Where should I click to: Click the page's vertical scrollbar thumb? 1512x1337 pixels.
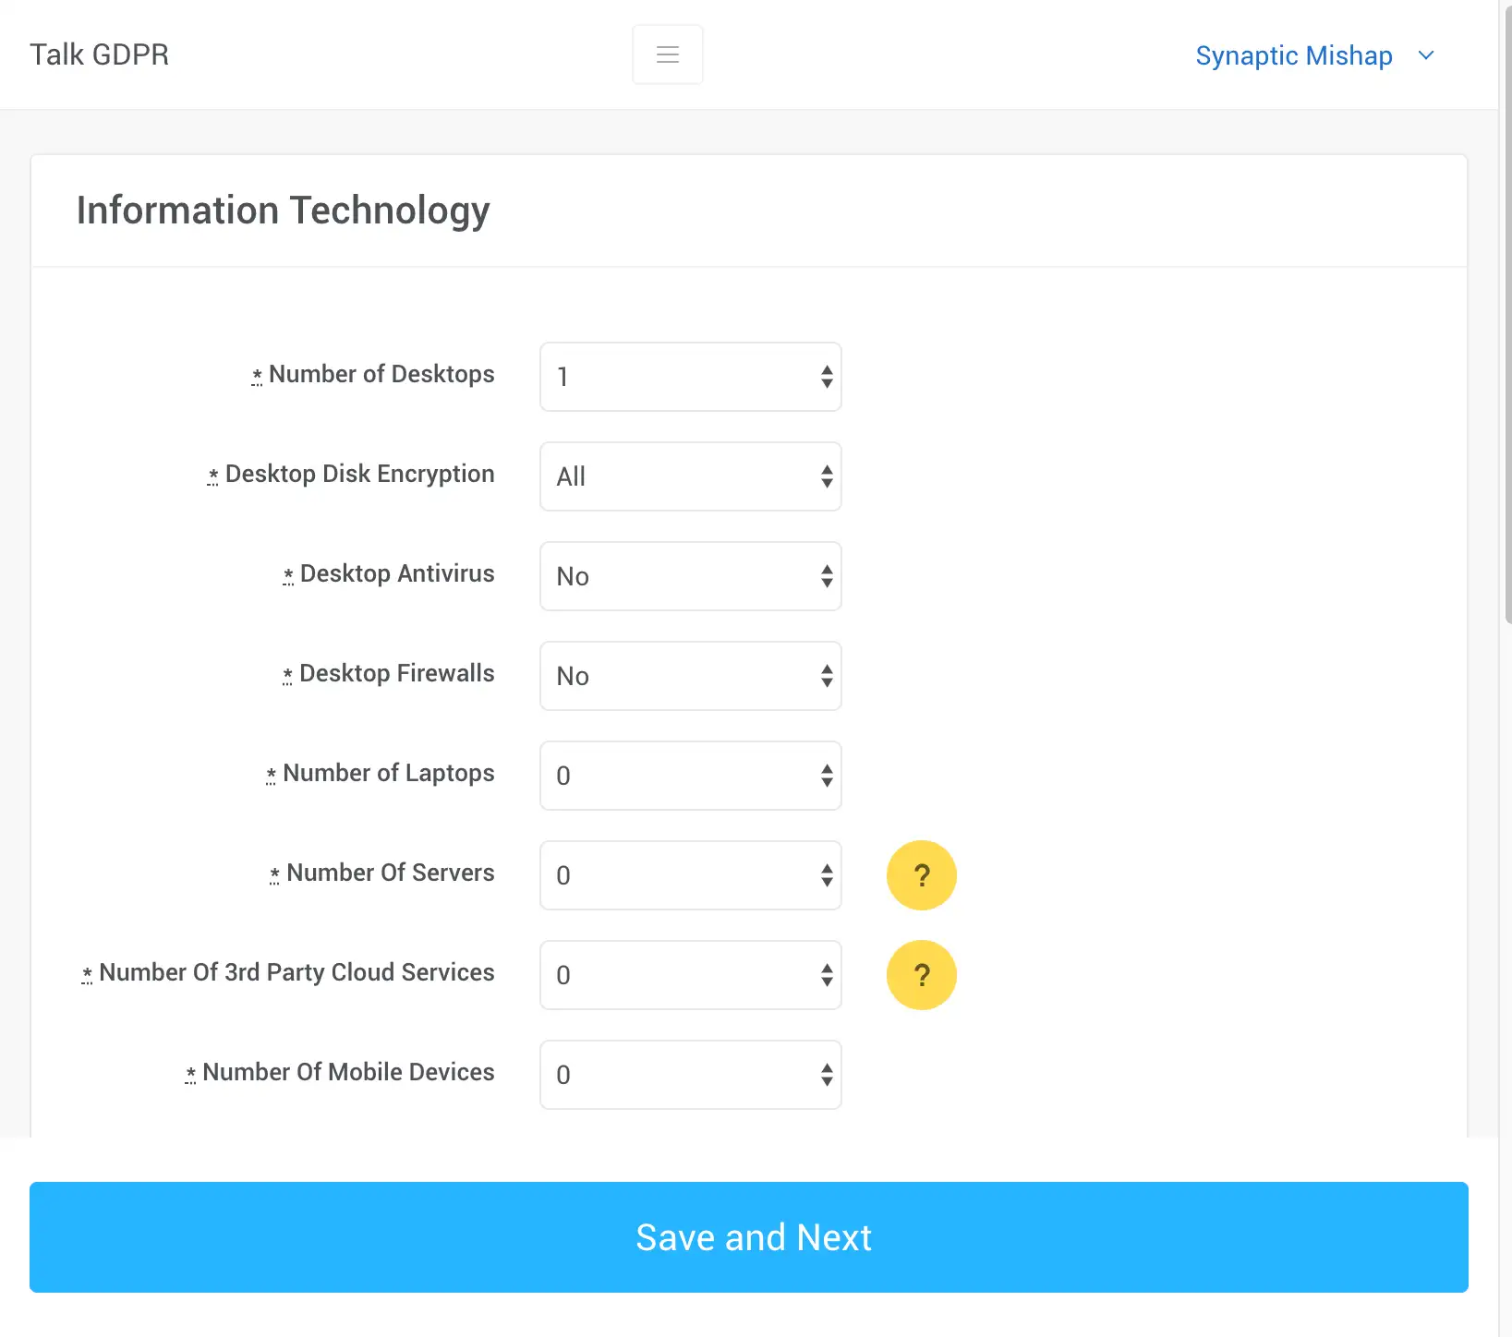pyautogui.click(x=1506, y=314)
